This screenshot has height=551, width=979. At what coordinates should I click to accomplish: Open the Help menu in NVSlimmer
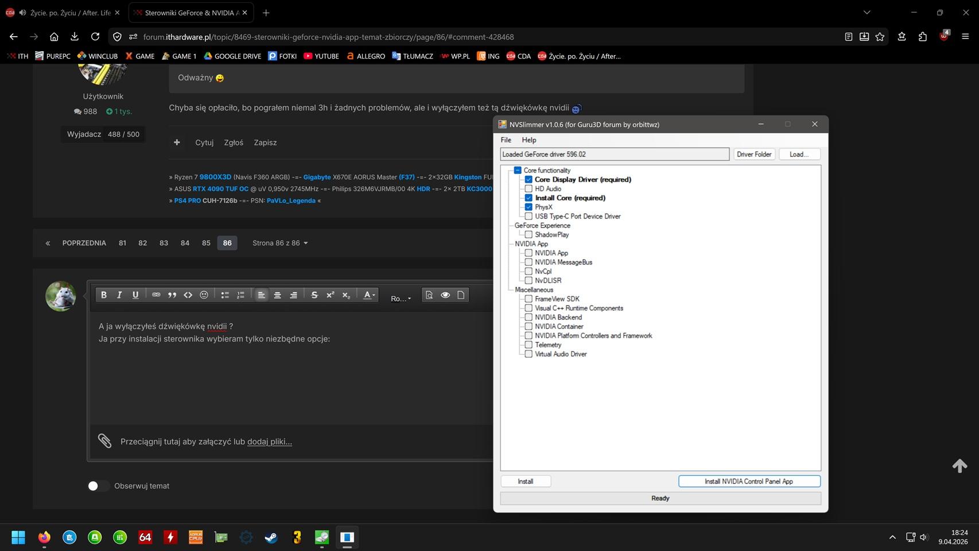[x=529, y=140]
